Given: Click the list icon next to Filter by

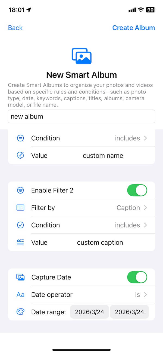Looking at the screenshot, I should tap(20, 207).
